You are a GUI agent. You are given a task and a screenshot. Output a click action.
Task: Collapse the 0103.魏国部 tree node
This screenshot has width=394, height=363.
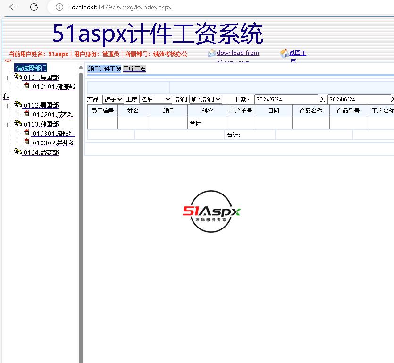9,125
